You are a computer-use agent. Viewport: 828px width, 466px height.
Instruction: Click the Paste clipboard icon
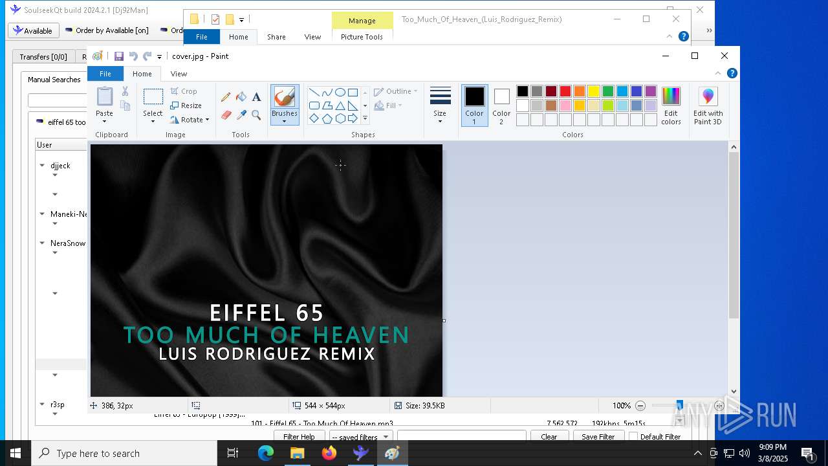104,96
